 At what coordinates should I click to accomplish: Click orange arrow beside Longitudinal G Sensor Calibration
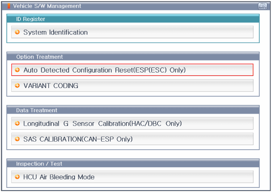pos(17,123)
